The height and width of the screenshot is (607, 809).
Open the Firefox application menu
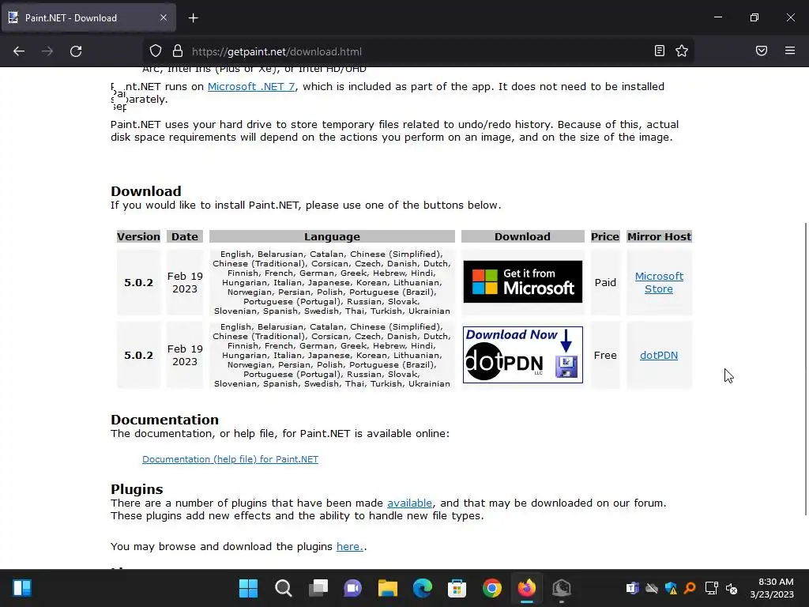(x=790, y=51)
